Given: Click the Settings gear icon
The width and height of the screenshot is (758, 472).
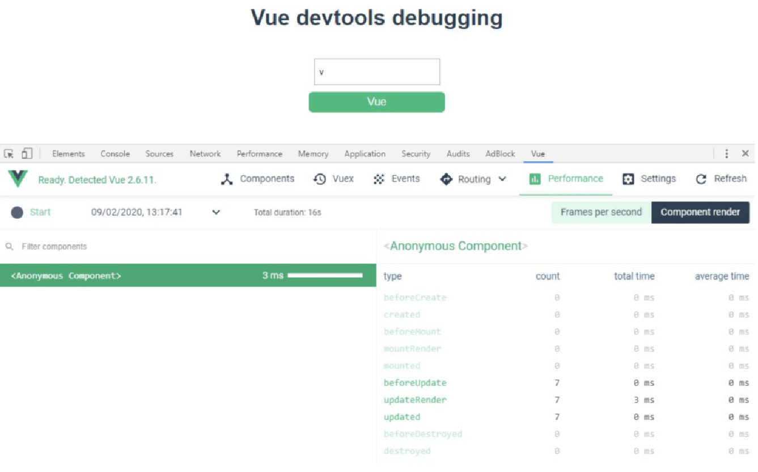Looking at the screenshot, I should point(628,179).
